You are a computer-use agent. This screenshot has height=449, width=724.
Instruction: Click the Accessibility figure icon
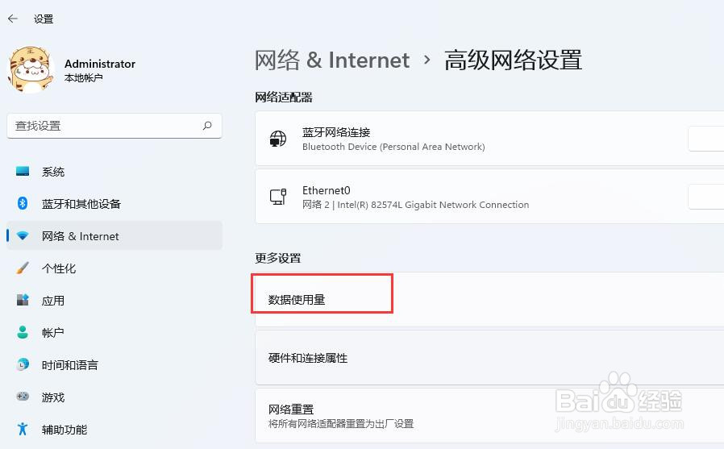(x=23, y=430)
